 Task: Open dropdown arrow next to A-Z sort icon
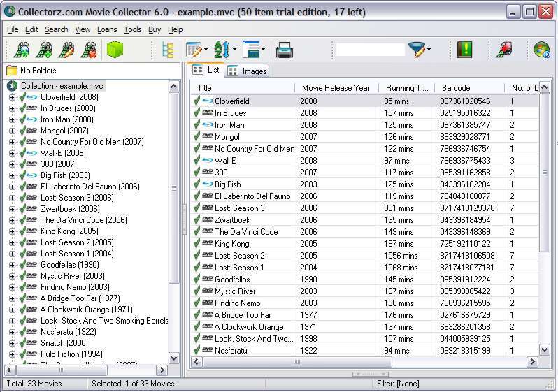[x=234, y=50]
